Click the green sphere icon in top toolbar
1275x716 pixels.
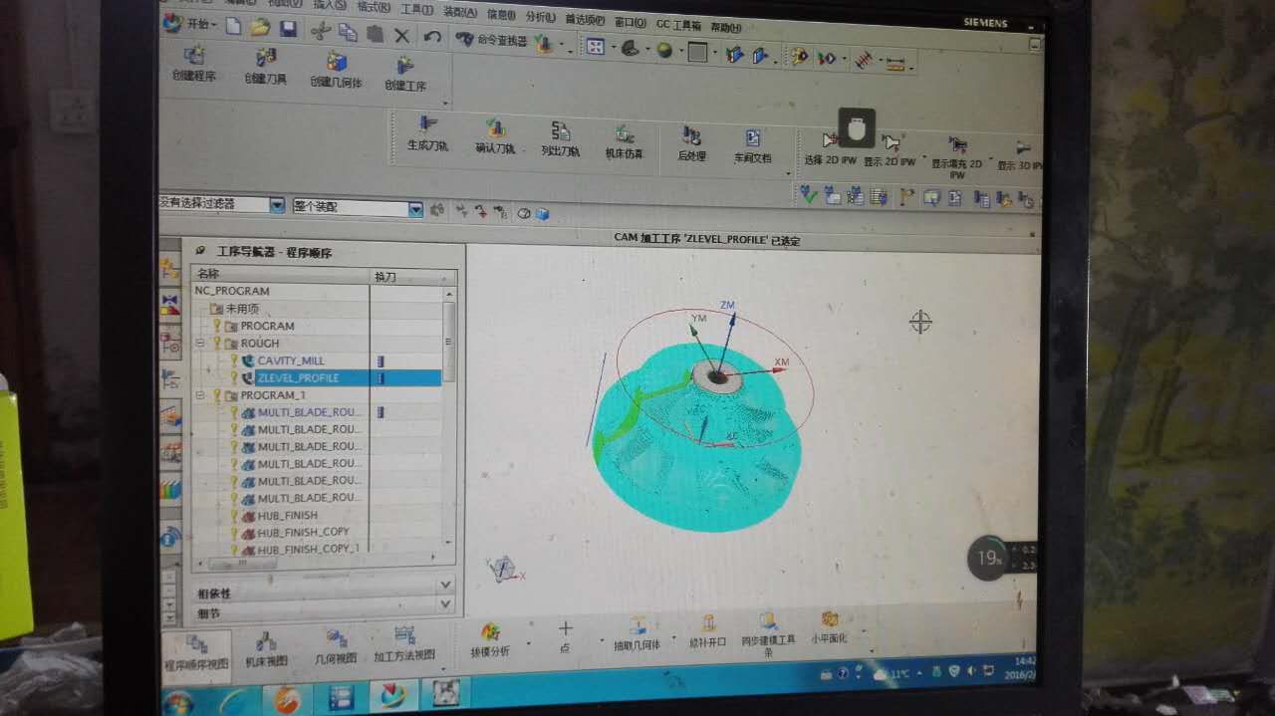pyautogui.click(x=663, y=51)
